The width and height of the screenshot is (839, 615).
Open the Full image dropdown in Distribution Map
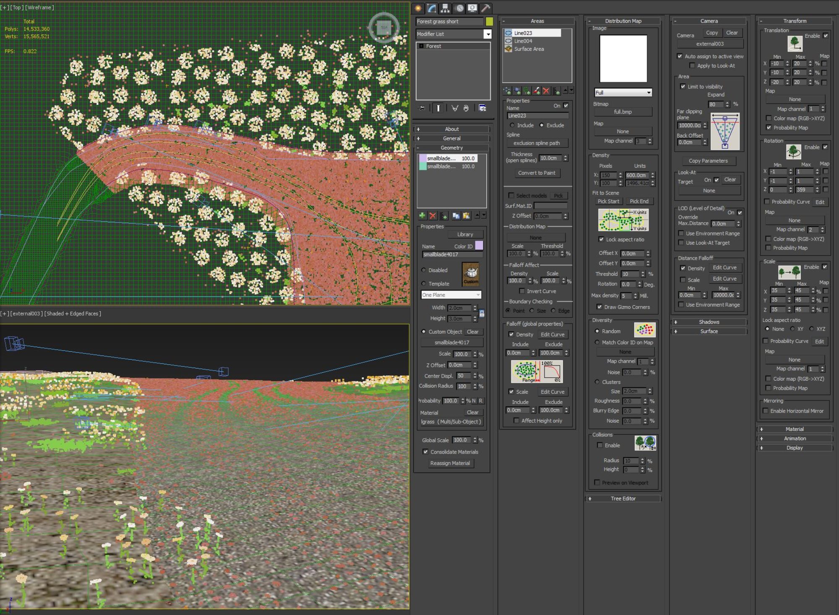[x=623, y=93]
